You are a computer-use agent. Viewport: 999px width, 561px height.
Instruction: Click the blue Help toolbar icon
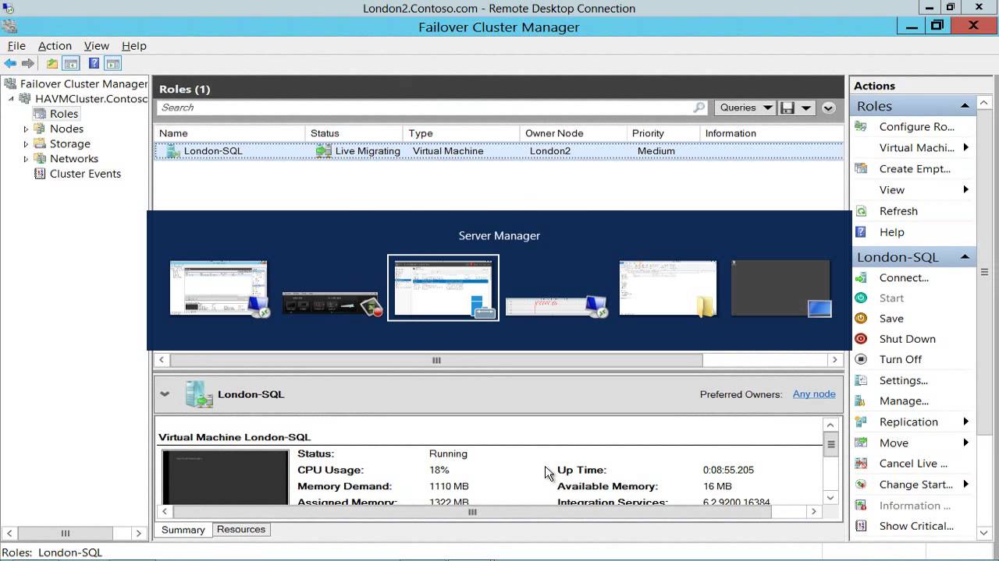pos(94,64)
